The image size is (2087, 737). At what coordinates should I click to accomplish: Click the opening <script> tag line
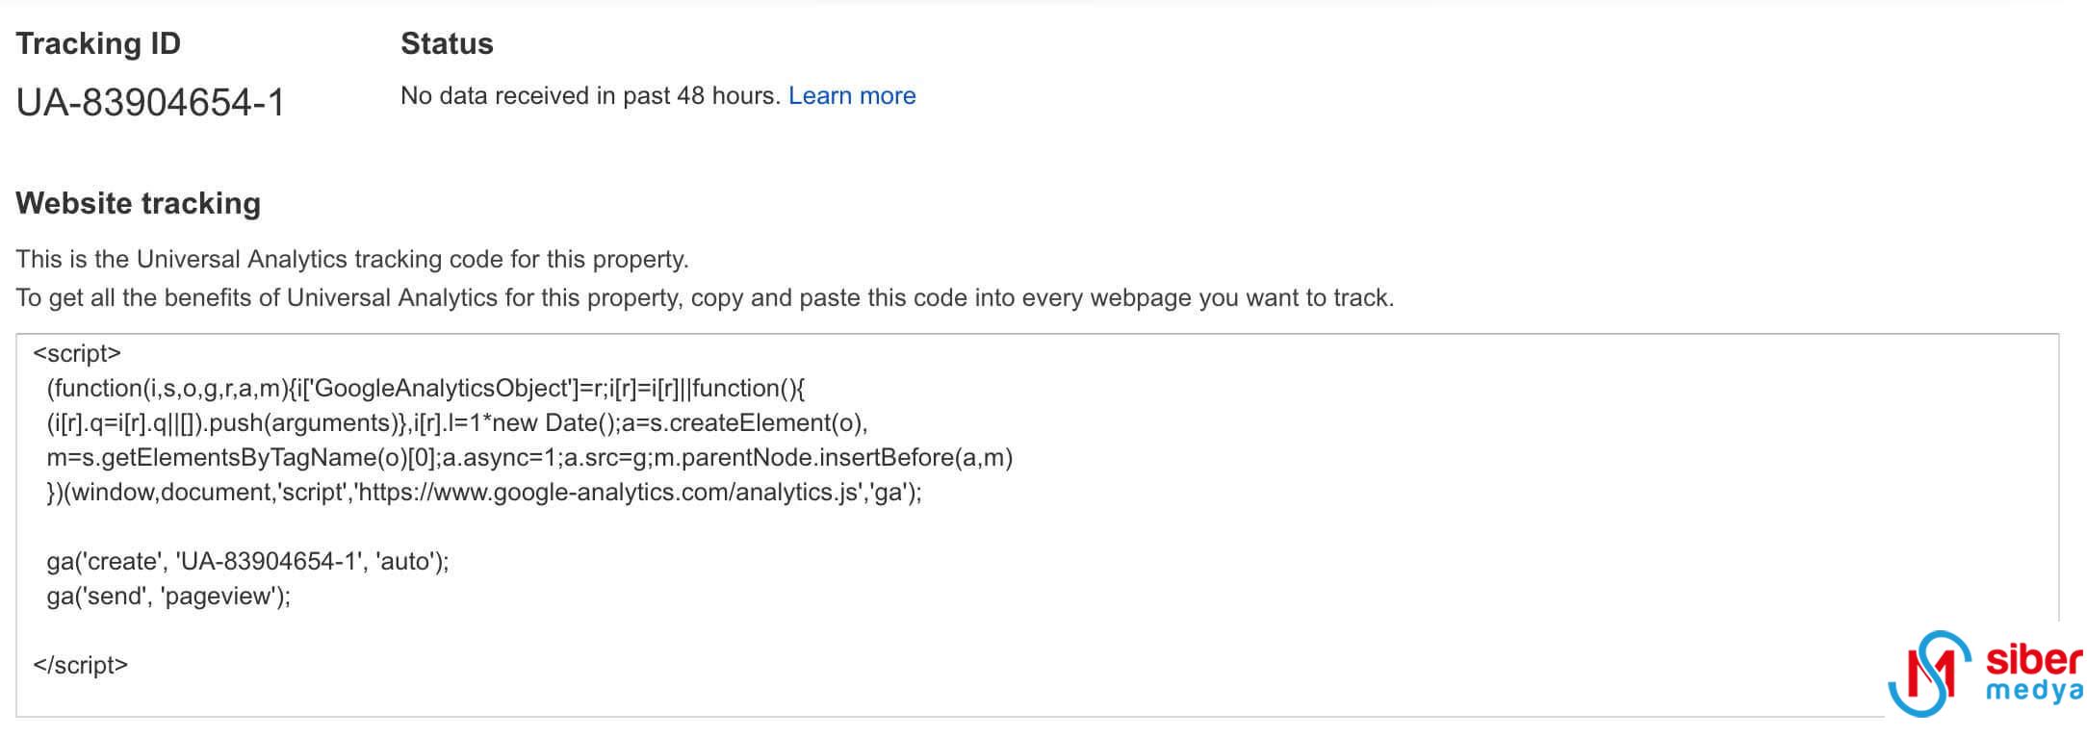[77, 353]
